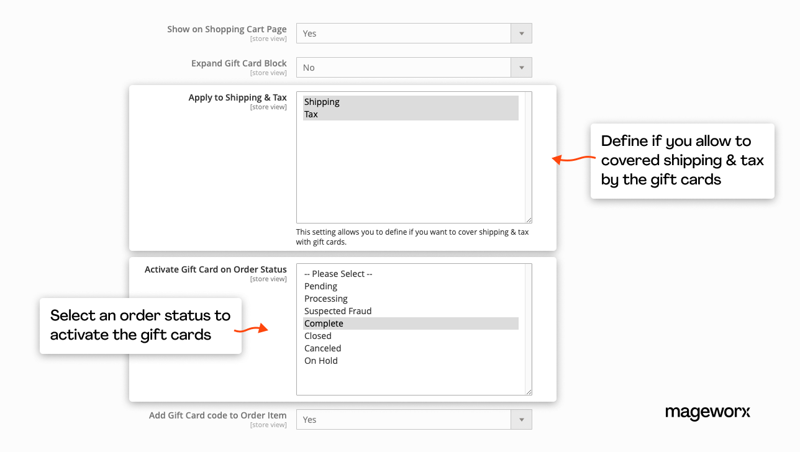Screen dimensions: 800x452
Task: Select Tax option in the multiselect list
Action: [410, 114]
